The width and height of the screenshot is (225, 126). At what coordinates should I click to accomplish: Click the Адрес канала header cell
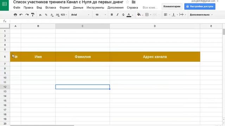pyautogui.click(x=155, y=57)
